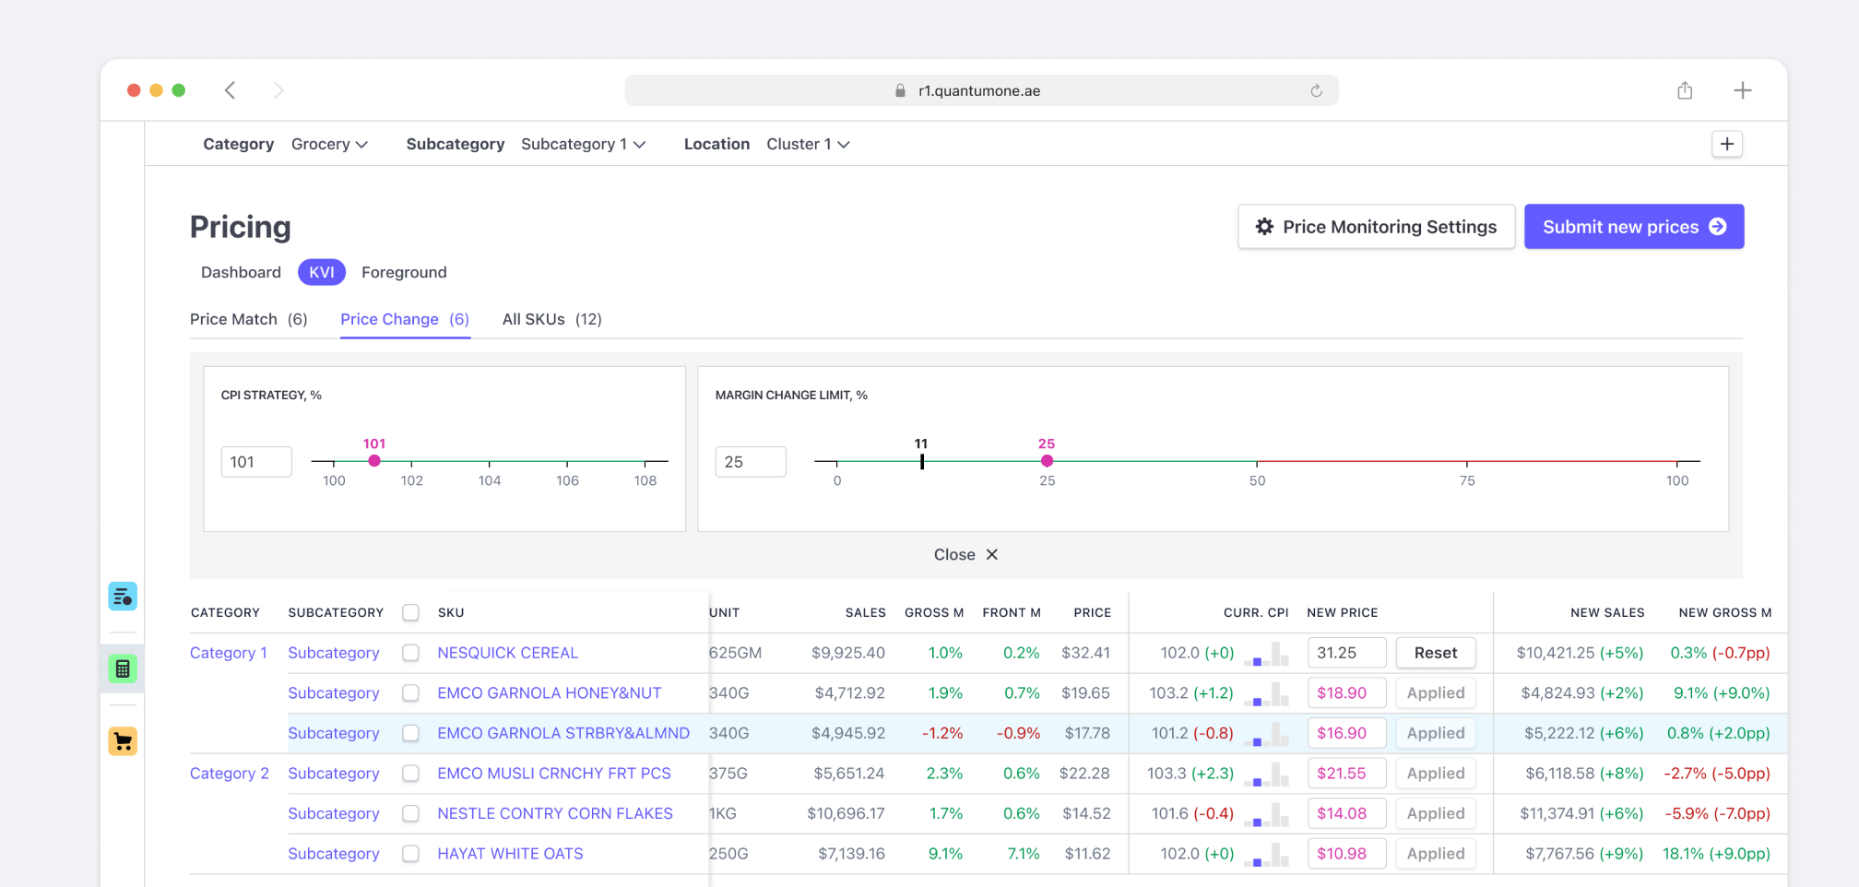This screenshot has width=1859, height=887.
Task: Click the plus icon beside Location filter row
Action: [1726, 144]
